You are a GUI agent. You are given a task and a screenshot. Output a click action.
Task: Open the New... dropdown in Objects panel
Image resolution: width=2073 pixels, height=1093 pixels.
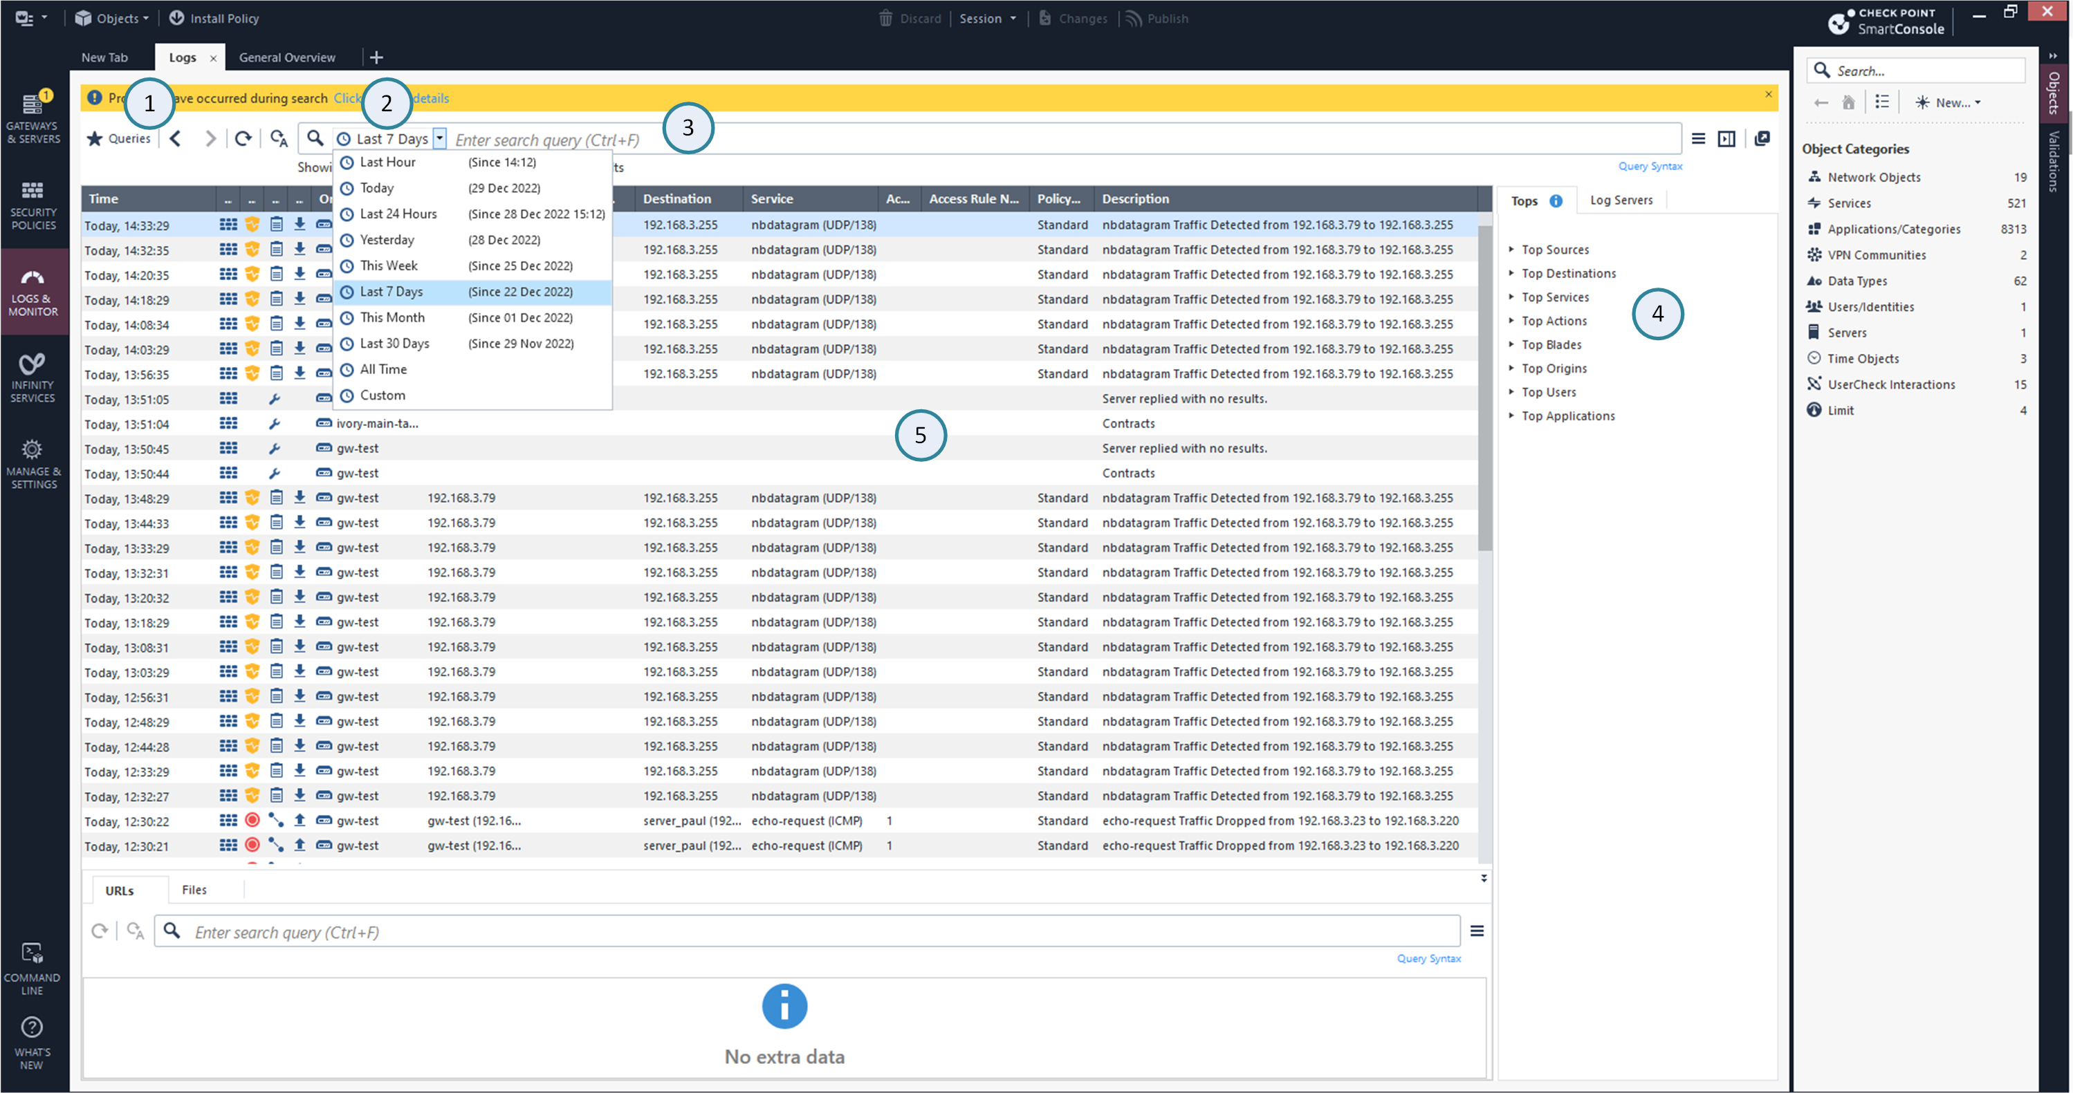coord(1948,102)
